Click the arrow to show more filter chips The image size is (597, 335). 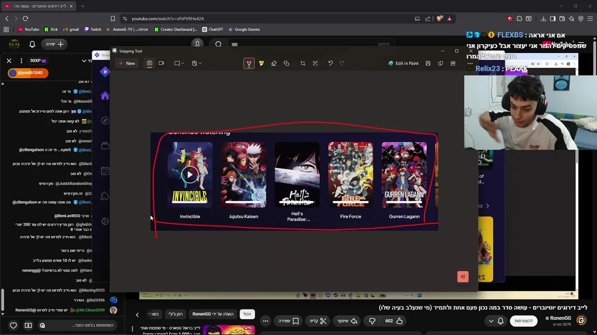coord(137,315)
